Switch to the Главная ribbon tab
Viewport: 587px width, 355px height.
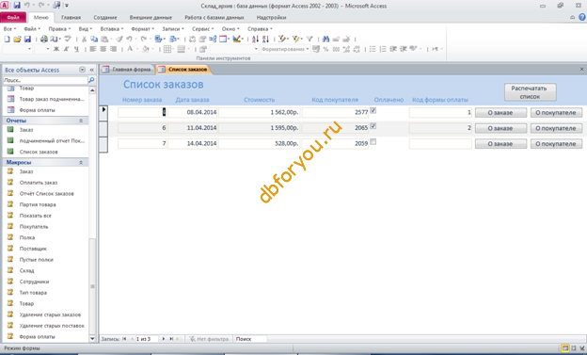point(71,18)
